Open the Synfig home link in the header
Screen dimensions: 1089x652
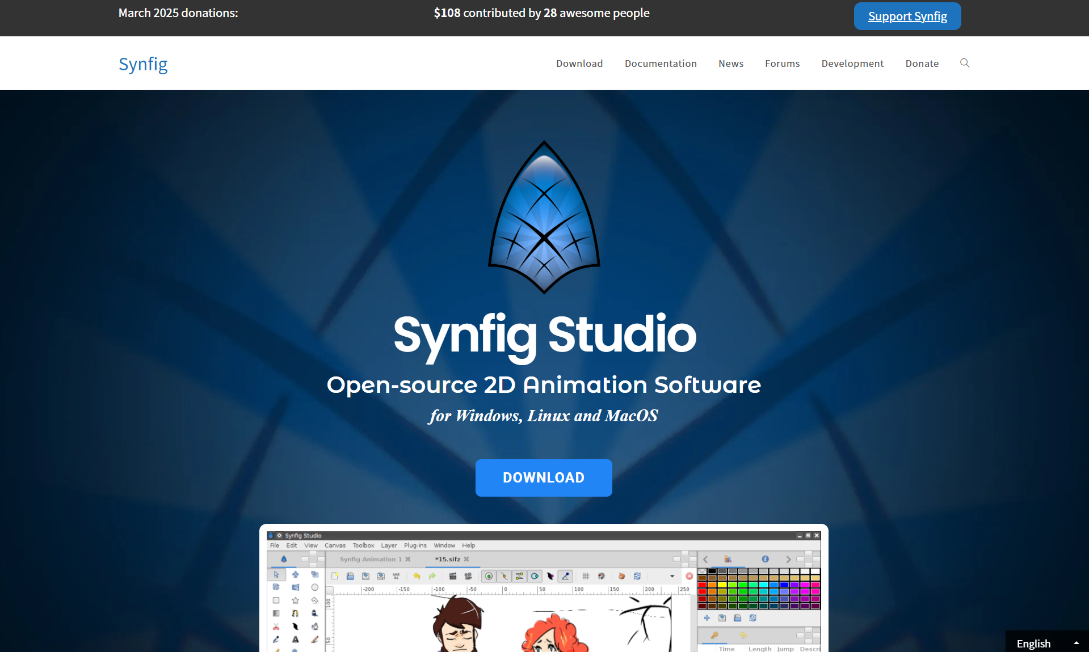[143, 64]
